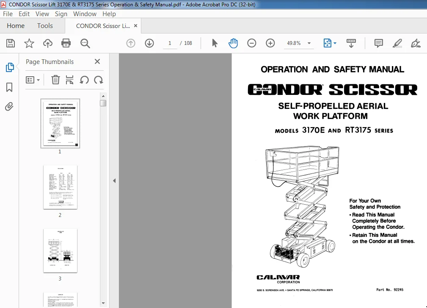Open zoom level 49.8% dropdown

coord(309,43)
